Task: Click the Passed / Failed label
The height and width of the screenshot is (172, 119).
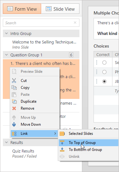Action: point(24,156)
